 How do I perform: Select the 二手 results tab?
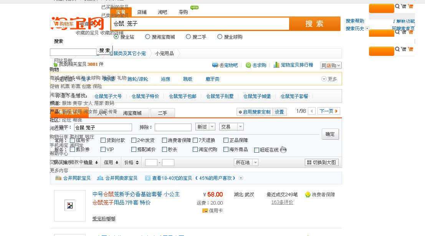(x=163, y=113)
